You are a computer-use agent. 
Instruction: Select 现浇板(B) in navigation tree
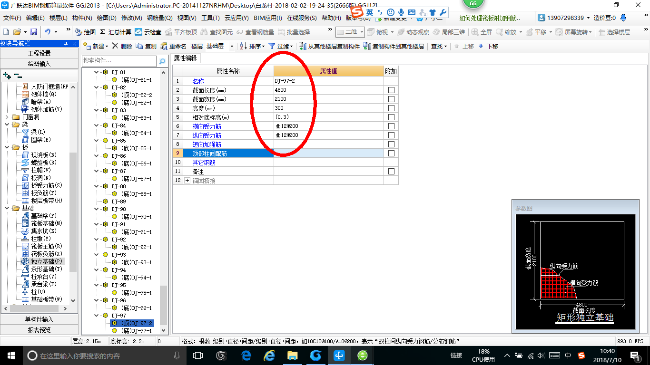pyautogui.click(x=39, y=155)
